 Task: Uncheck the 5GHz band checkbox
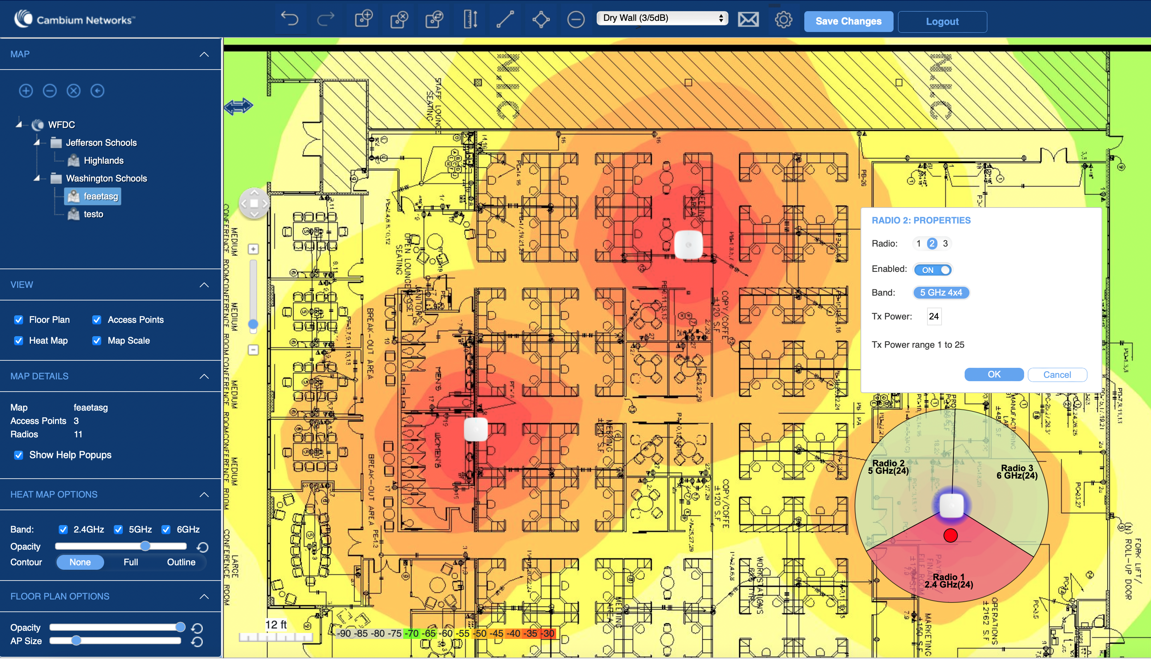(x=119, y=530)
